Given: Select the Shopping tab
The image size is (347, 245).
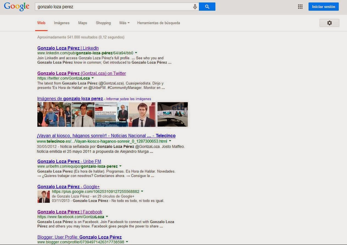Looking at the screenshot, I should [x=103, y=23].
